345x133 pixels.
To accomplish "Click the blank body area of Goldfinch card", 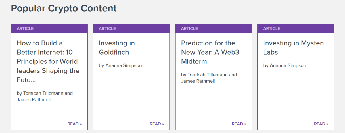I will [131, 95].
